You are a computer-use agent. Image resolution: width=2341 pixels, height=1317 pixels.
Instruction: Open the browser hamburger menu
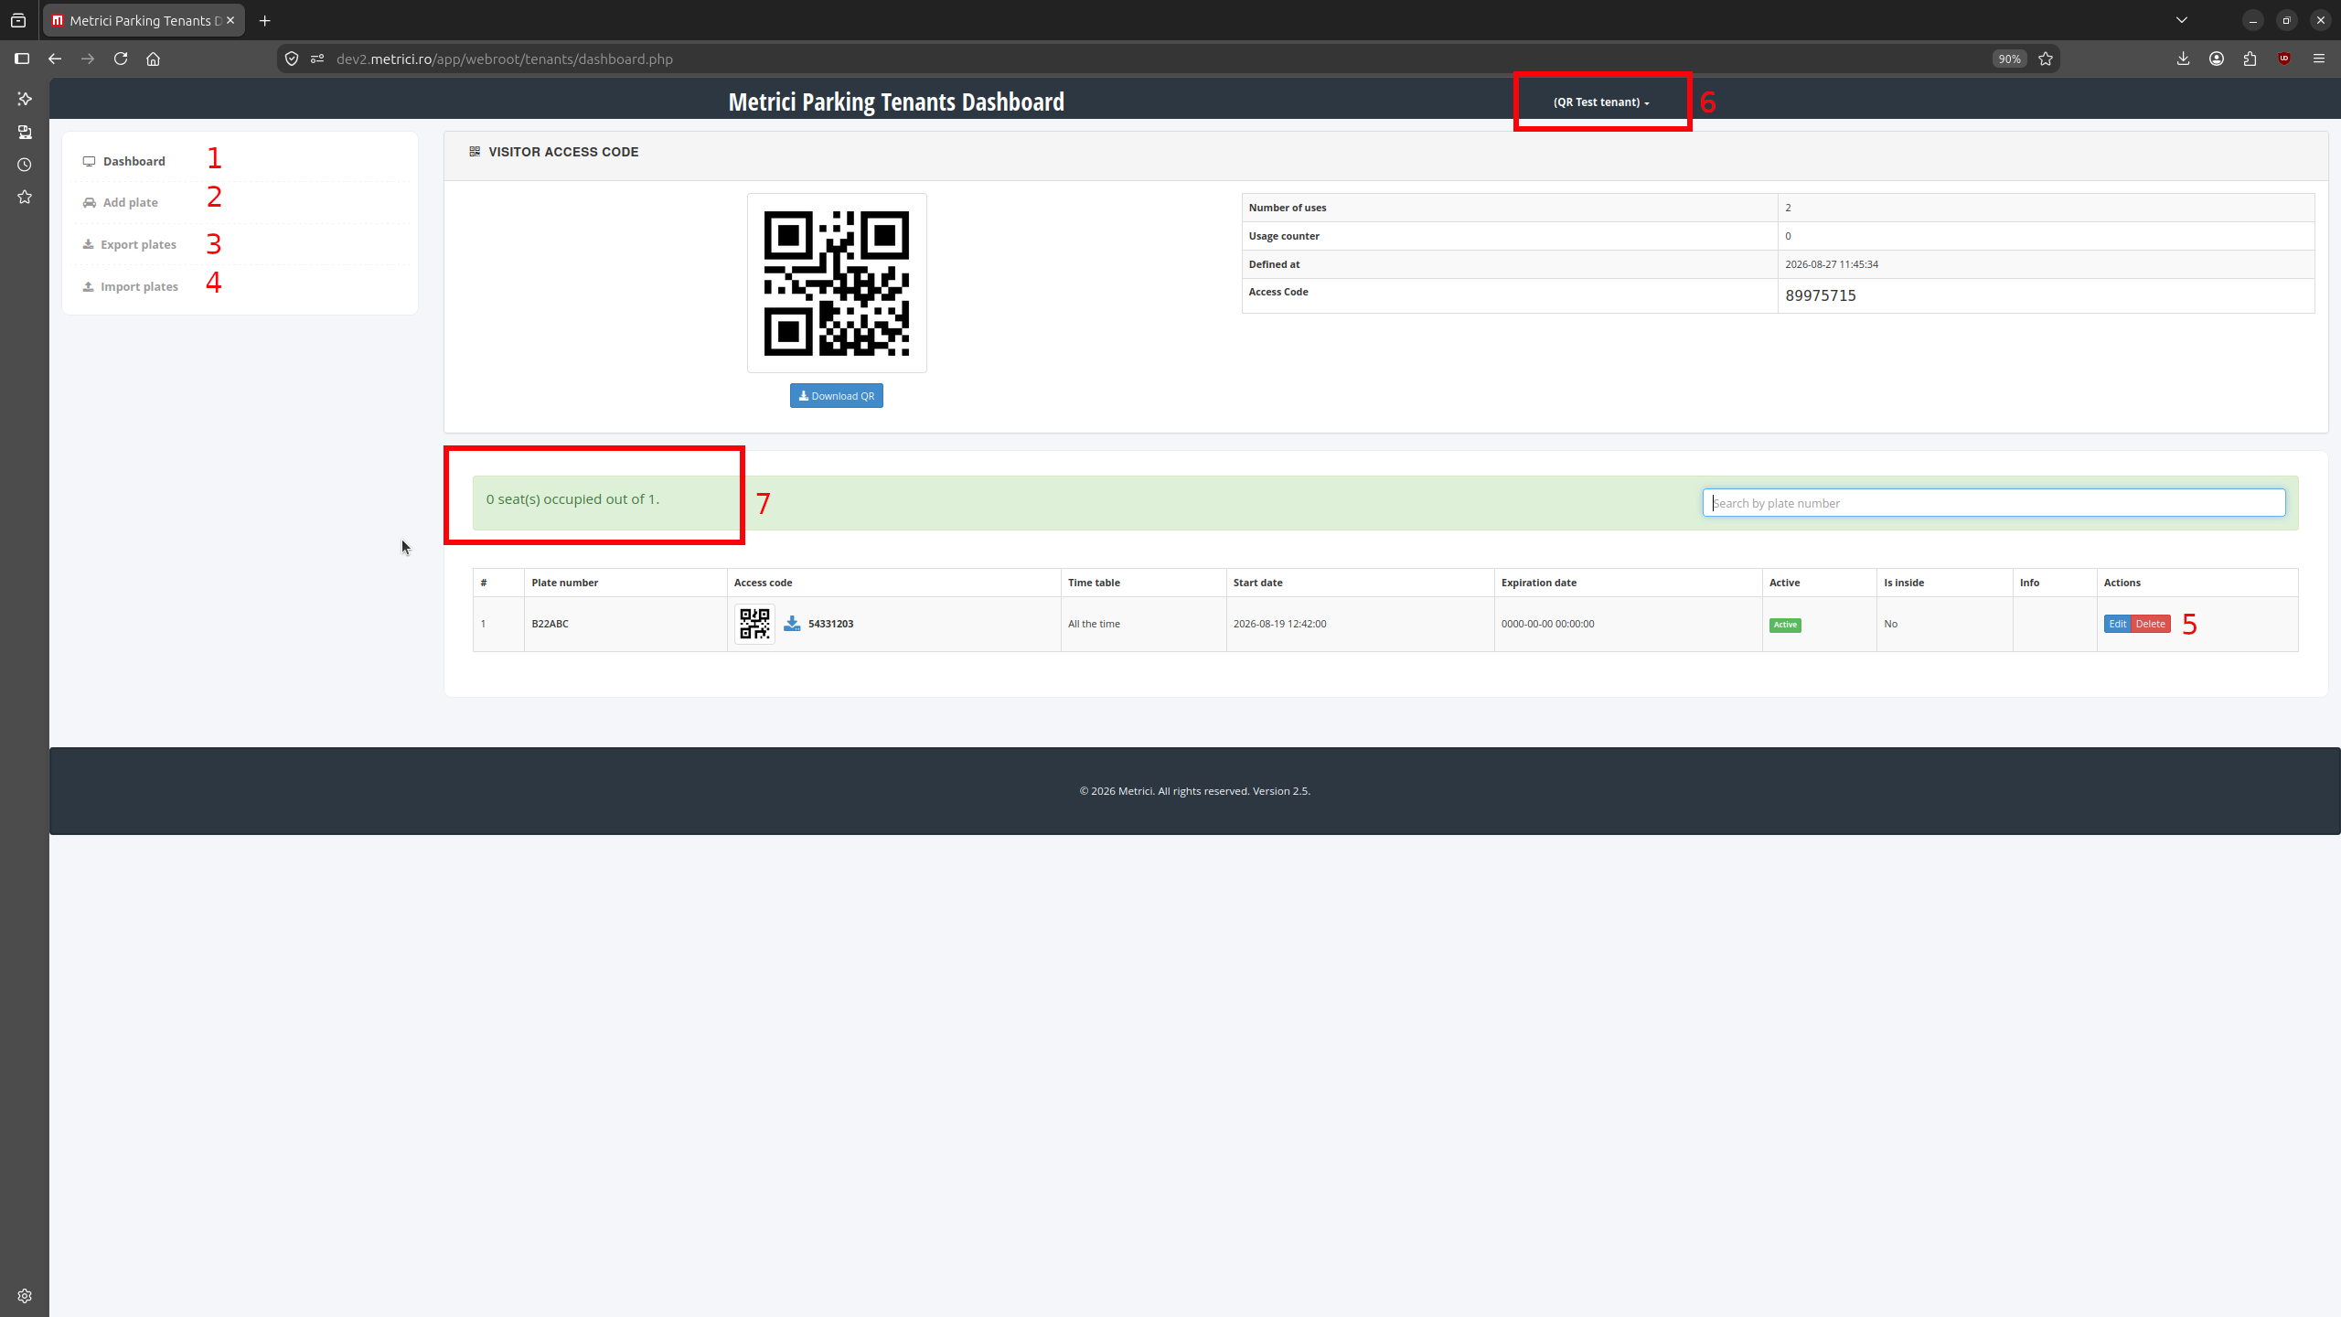(2318, 59)
